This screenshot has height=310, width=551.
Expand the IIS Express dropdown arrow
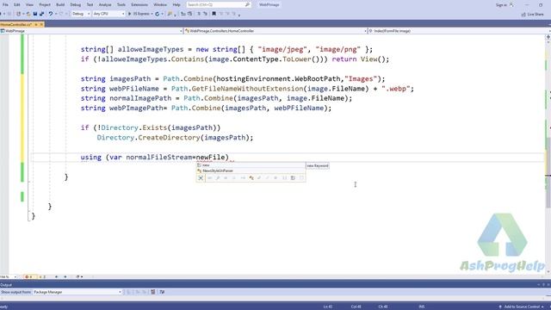point(152,14)
